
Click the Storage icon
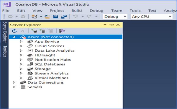pyautogui.click(x=30, y=69)
